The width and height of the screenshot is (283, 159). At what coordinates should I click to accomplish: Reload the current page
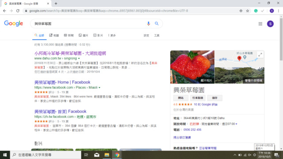tap(18, 11)
